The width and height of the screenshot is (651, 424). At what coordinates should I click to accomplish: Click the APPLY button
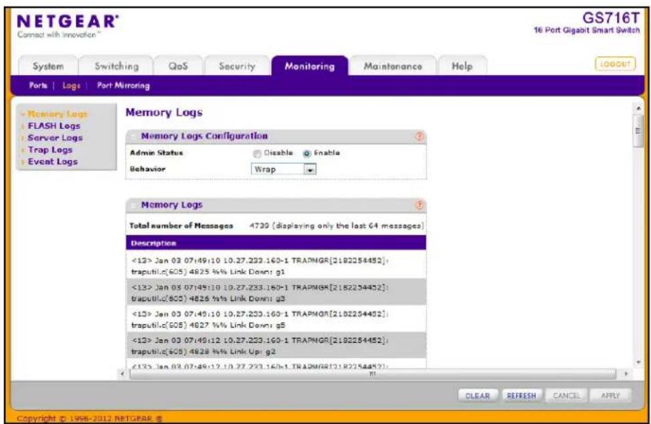coord(610,396)
